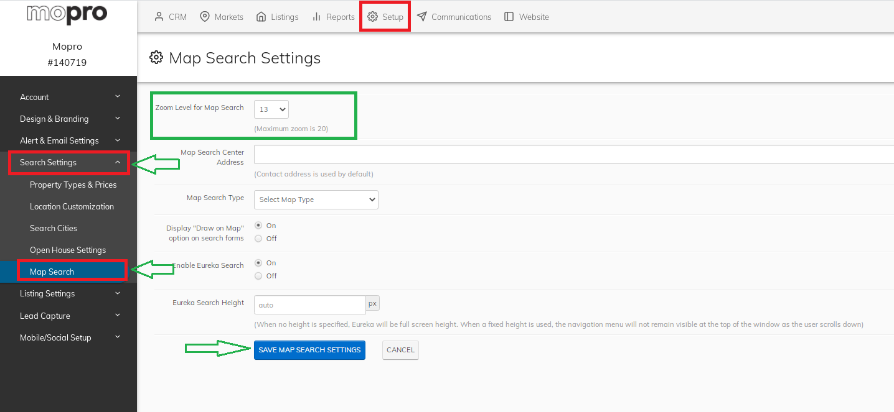
Task: Expand the Lead Capture section
Action: (68, 316)
